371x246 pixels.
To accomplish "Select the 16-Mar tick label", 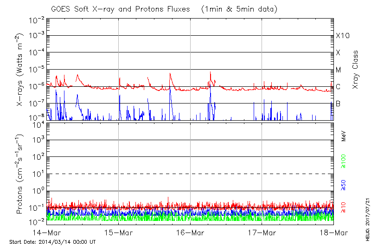I will click(190, 232).
